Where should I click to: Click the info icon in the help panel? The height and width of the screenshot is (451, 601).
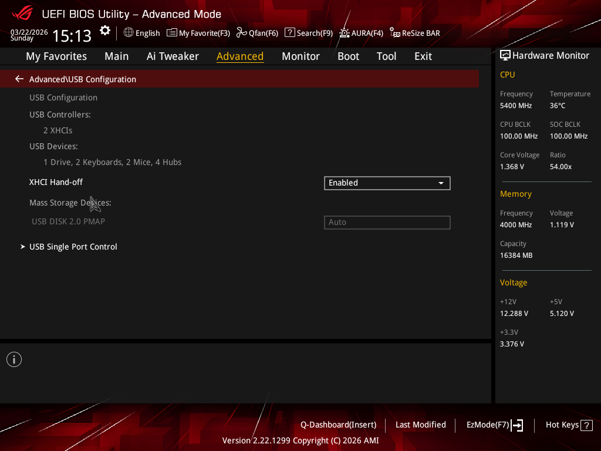coord(14,359)
